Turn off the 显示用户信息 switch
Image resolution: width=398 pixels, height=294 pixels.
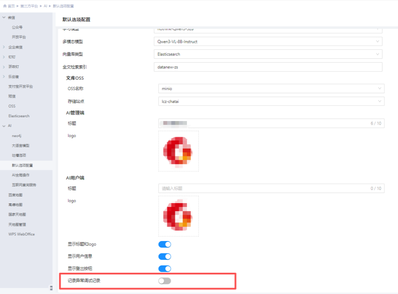click(165, 256)
